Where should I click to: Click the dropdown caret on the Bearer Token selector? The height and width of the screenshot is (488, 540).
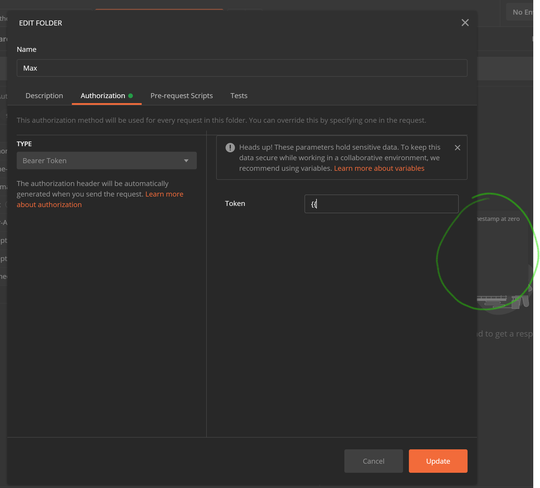(187, 161)
